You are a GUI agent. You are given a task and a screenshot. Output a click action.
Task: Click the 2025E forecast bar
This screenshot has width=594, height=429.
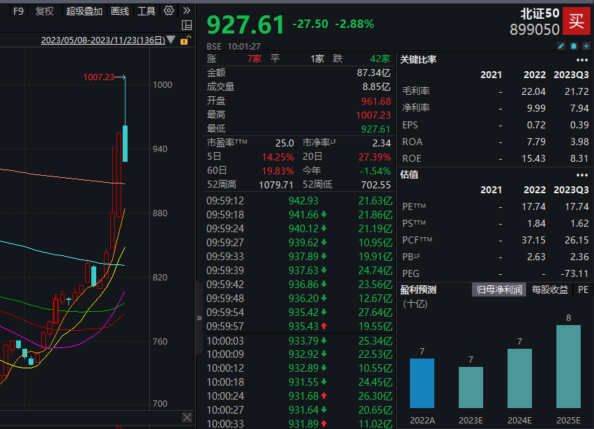point(569,366)
